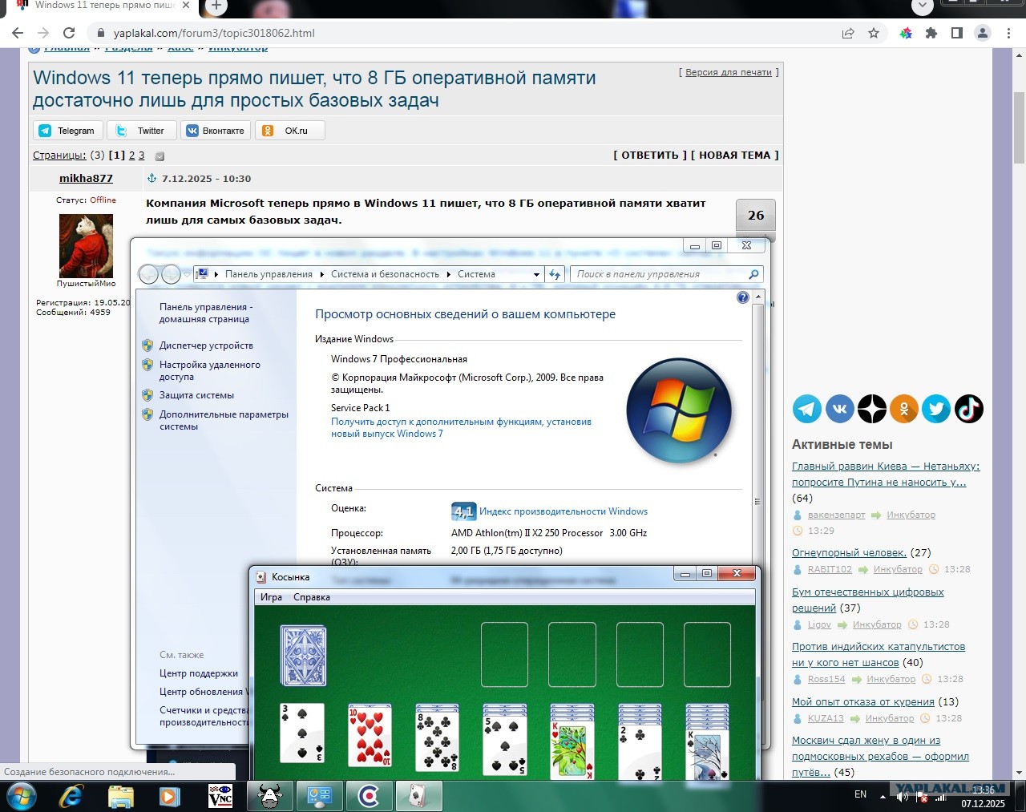1026x812 pixels.
Task: Expand the breadcrumb arrow after Система и безопасность
Action: 449,274
